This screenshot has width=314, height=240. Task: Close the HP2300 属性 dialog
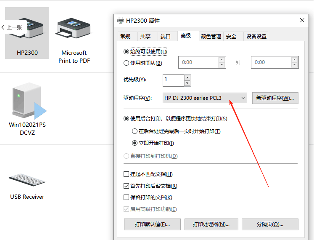coord(302,20)
